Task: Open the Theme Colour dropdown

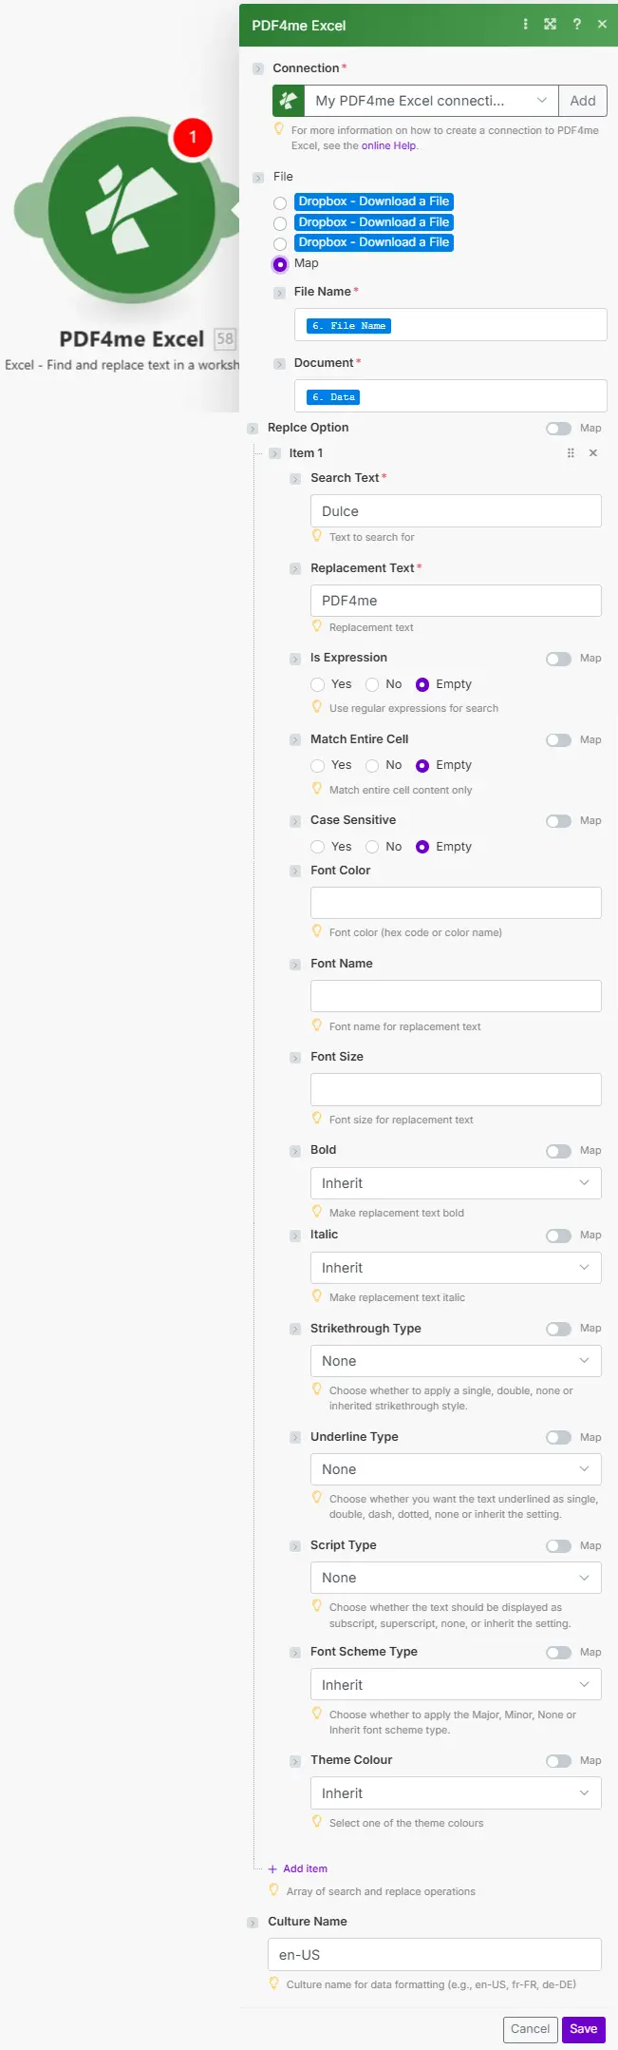Action: click(456, 1793)
